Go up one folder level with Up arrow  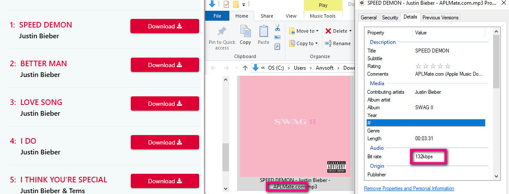(x=245, y=68)
